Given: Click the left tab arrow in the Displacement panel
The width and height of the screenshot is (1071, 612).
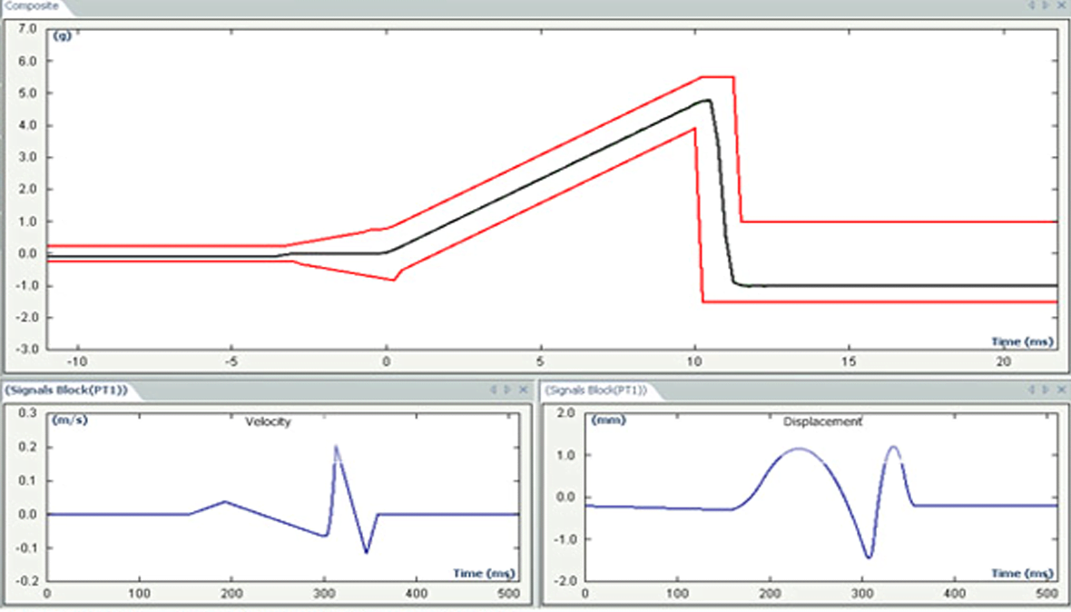Looking at the screenshot, I should (1031, 390).
